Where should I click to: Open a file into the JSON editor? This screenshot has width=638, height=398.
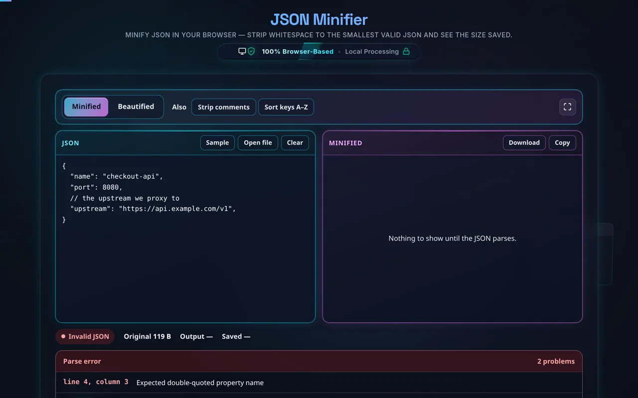click(x=258, y=143)
